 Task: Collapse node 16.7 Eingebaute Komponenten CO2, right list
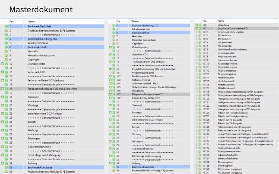point(197,28)
